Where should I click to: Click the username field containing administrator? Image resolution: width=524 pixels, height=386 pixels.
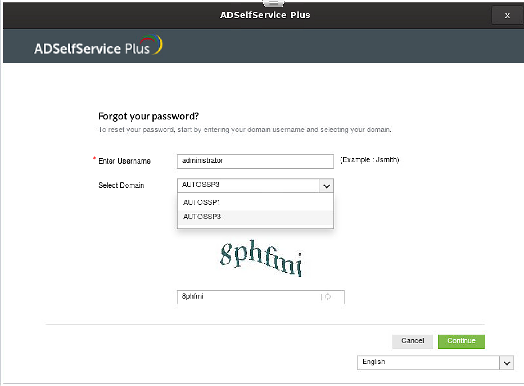[x=255, y=161]
